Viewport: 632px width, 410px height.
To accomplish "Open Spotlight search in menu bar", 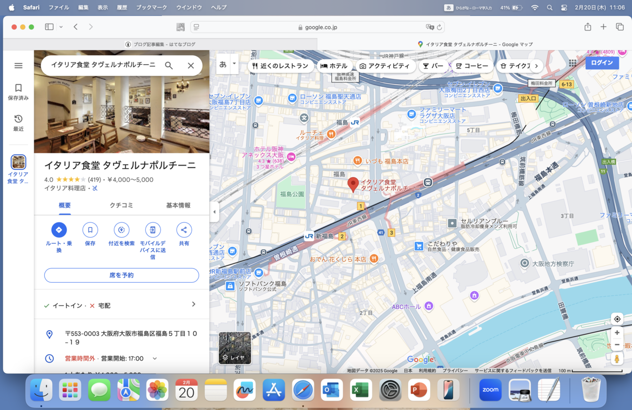I will tap(550, 7).
